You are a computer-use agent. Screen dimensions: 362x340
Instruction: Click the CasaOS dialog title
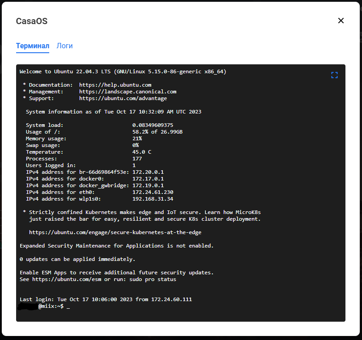tap(32, 21)
